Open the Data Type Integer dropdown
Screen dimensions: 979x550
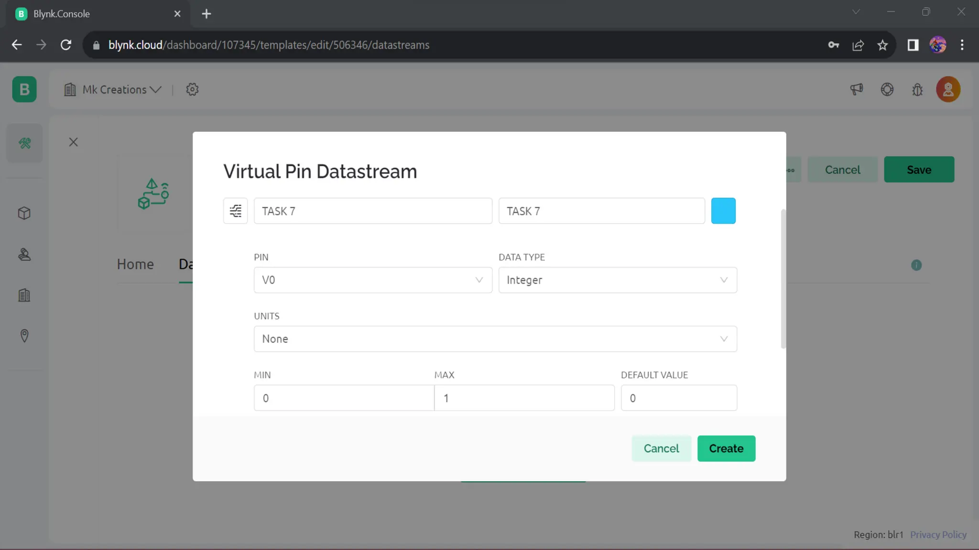[617, 280]
